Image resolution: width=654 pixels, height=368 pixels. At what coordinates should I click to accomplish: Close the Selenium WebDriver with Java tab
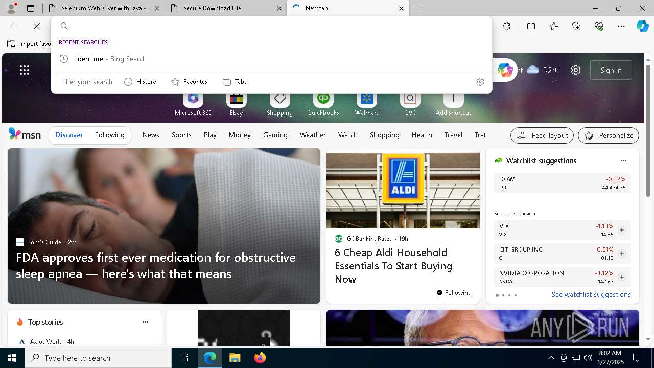coord(157,8)
